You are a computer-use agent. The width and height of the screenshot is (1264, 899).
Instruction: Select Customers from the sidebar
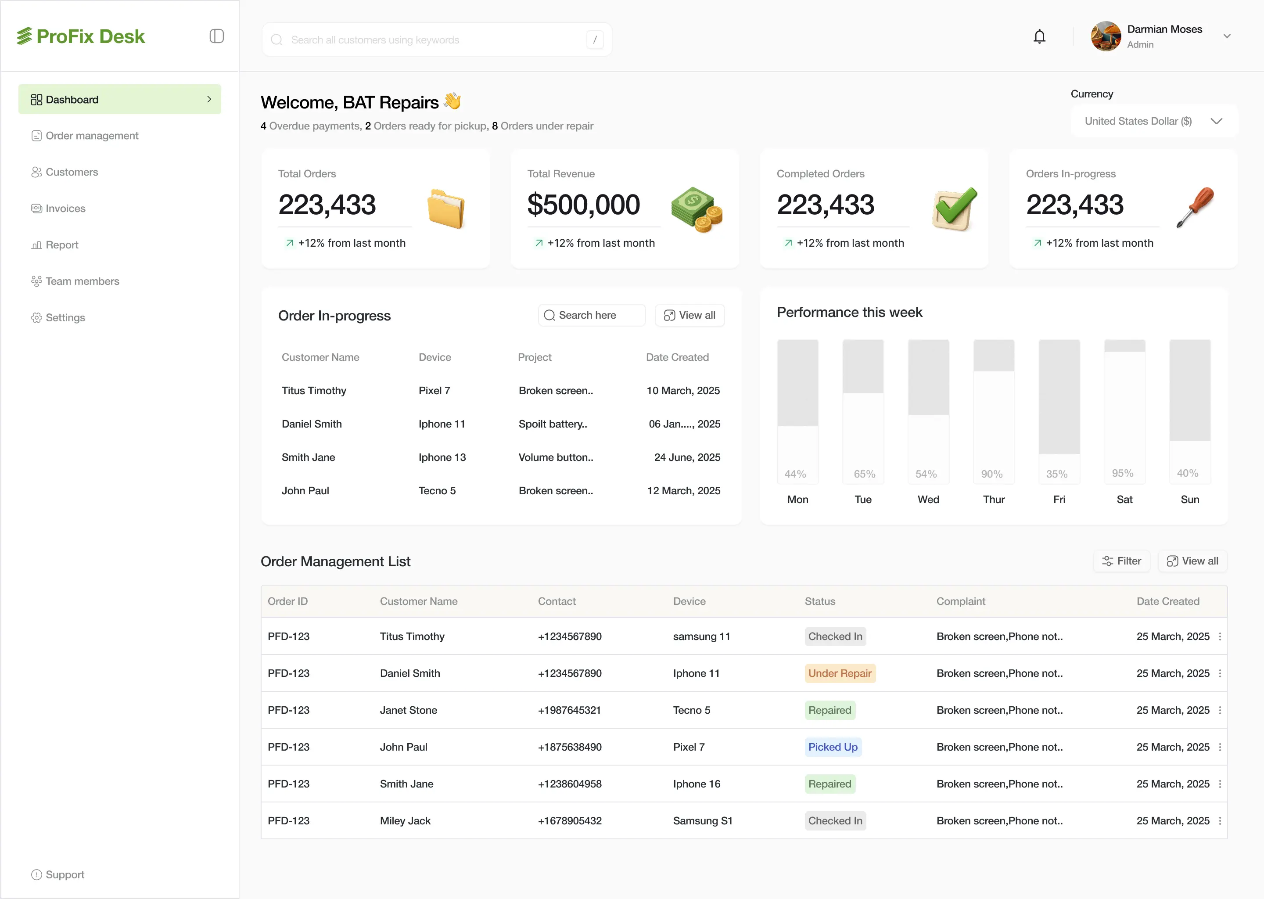coord(72,172)
